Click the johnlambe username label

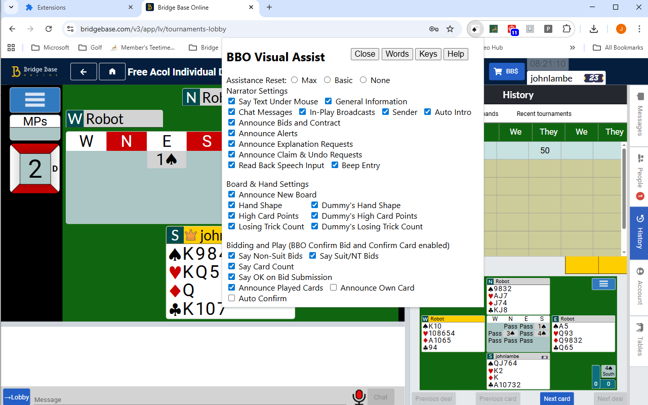[551, 78]
